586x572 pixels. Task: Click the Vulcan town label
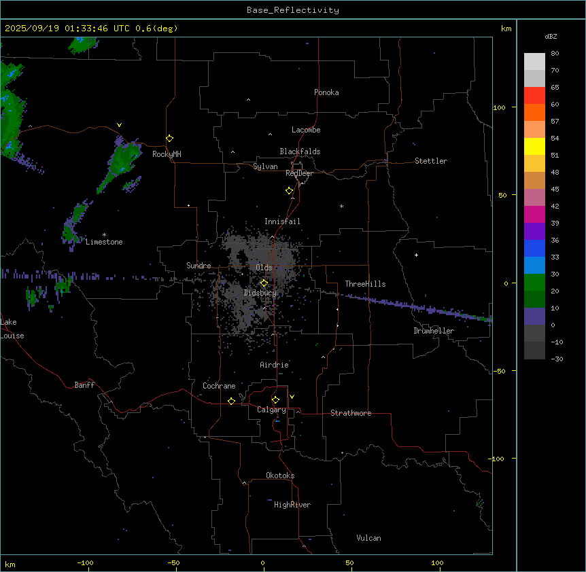368,538
